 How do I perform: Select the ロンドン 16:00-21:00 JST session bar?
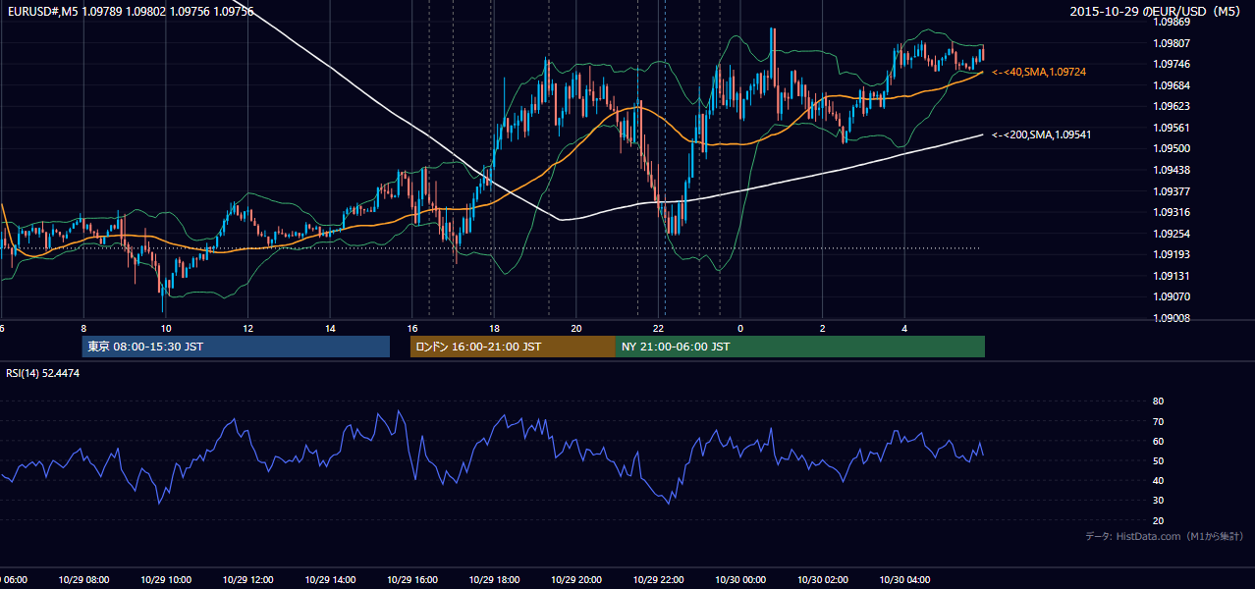pos(513,347)
